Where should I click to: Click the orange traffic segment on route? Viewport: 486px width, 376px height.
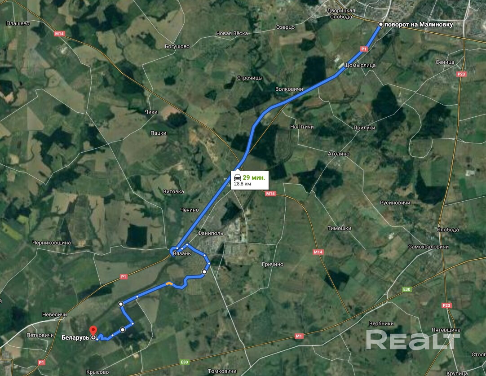(x=169, y=283)
